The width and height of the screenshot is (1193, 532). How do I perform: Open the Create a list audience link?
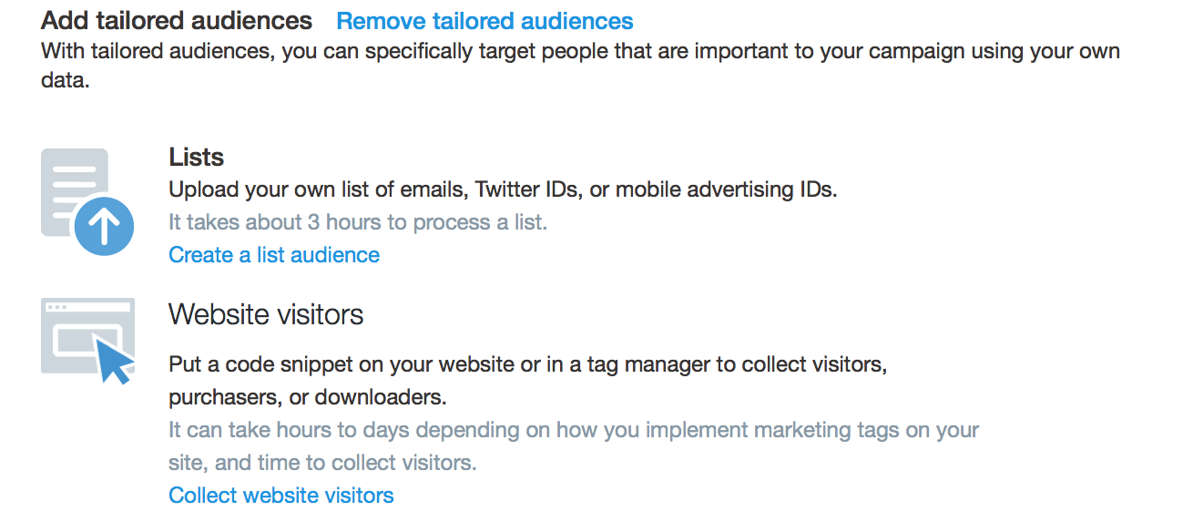(x=274, y=255)
